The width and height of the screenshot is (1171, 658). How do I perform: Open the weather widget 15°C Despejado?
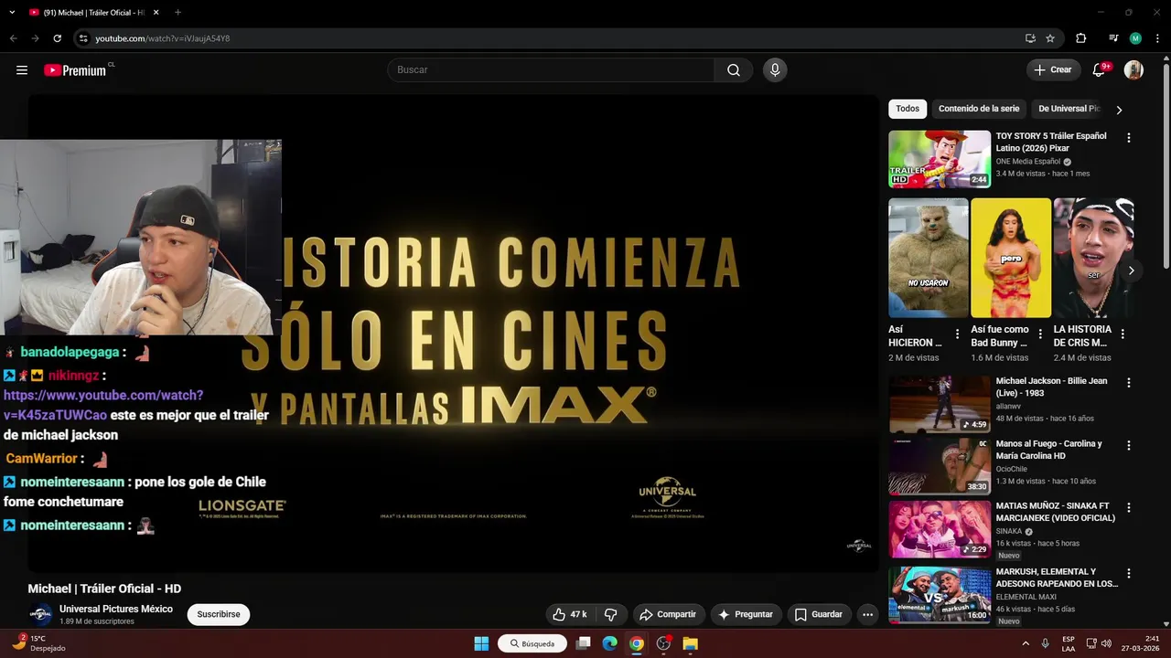tap(38, 643)
